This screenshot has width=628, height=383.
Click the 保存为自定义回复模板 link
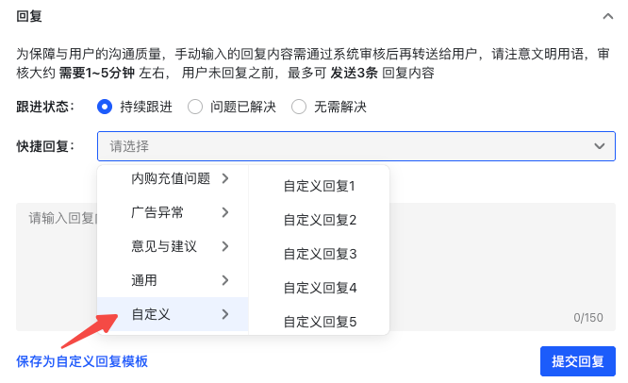82,361
